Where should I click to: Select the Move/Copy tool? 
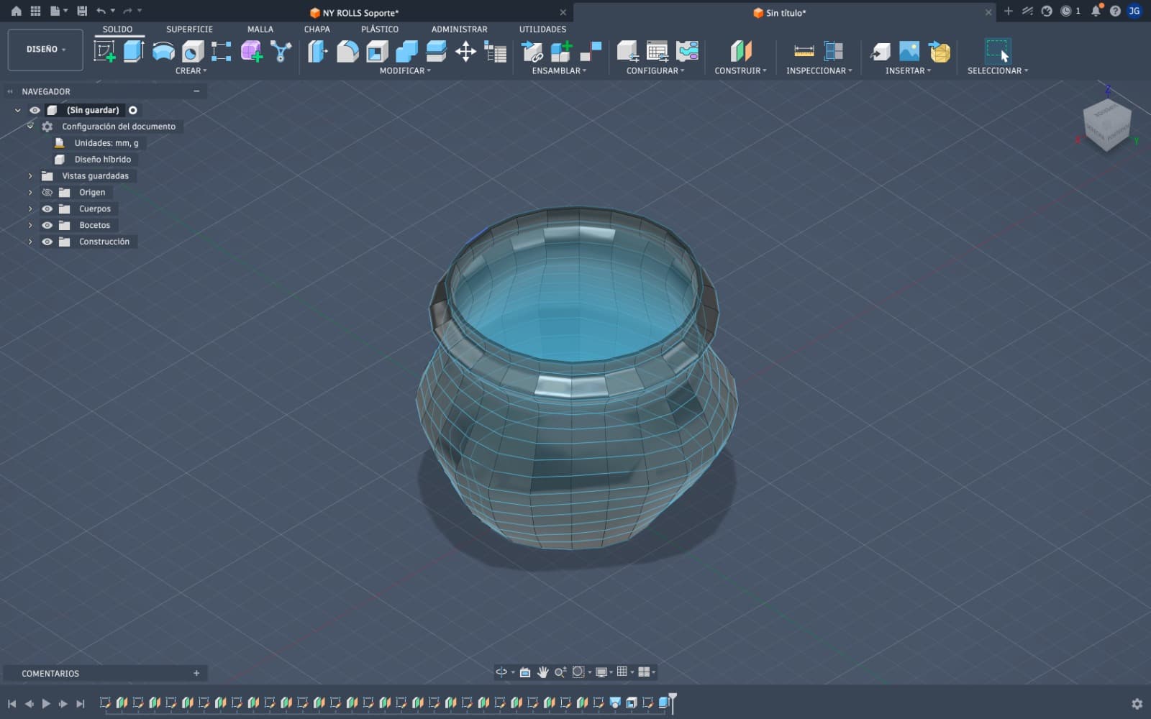(x=465, y=51)
